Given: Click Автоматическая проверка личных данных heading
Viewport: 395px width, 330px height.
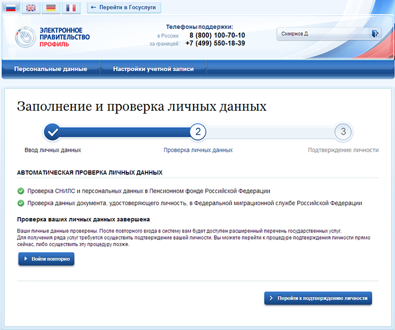Looking at the screenshot, I should [x=90, y=173].
